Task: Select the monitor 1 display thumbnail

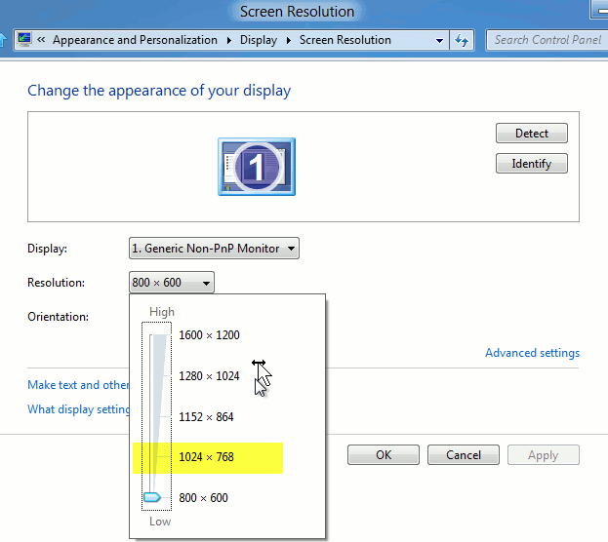Action: 257,167
